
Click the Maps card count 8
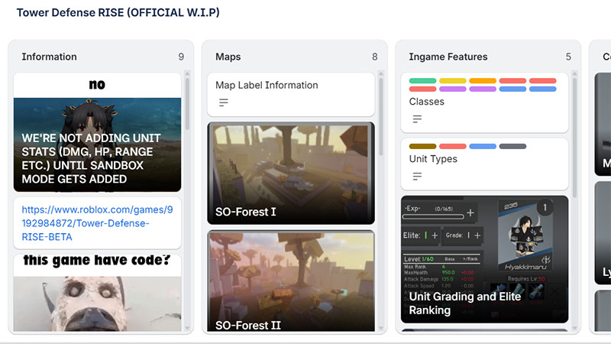tap(374, 57)
